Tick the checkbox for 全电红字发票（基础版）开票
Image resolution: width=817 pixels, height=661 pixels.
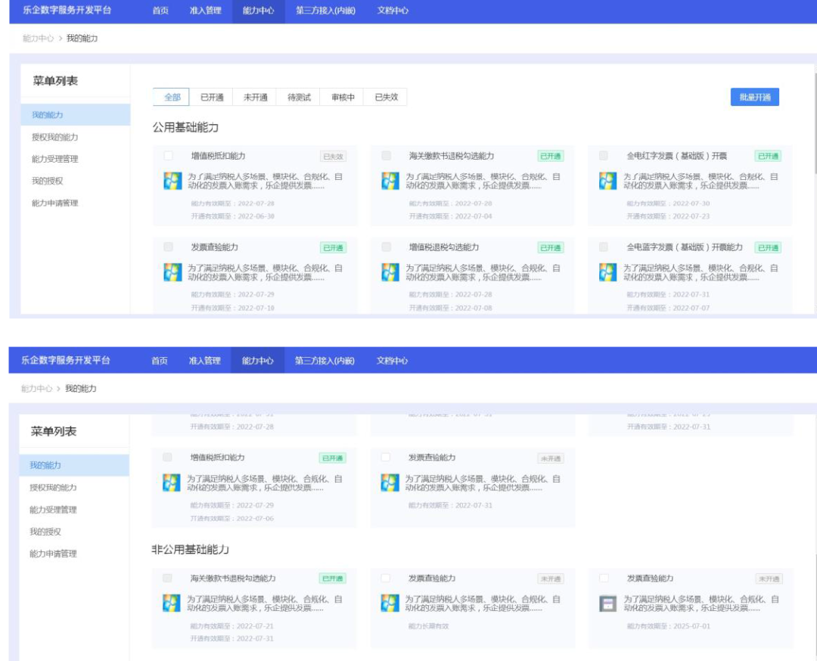[604, 156]
